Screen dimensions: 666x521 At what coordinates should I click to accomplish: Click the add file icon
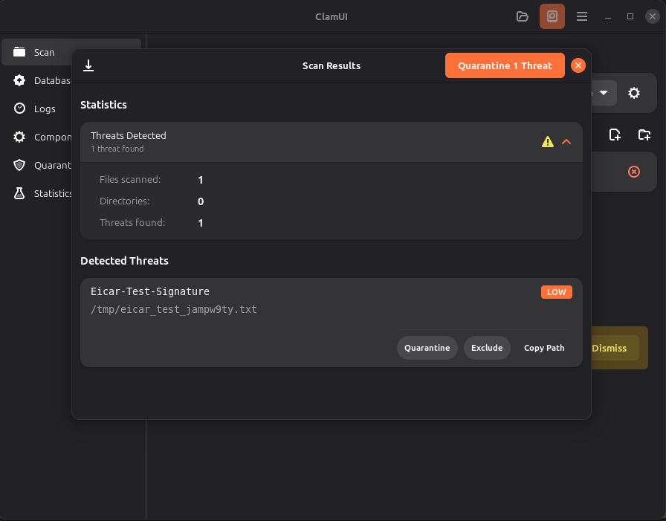pyautogui.click(x=615, y=135)
